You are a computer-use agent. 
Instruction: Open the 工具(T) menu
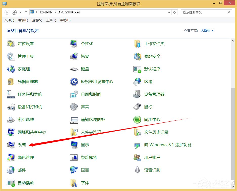coord(51,20)
